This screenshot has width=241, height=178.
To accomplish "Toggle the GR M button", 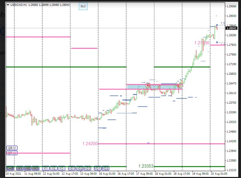I will tap(12, 148).
